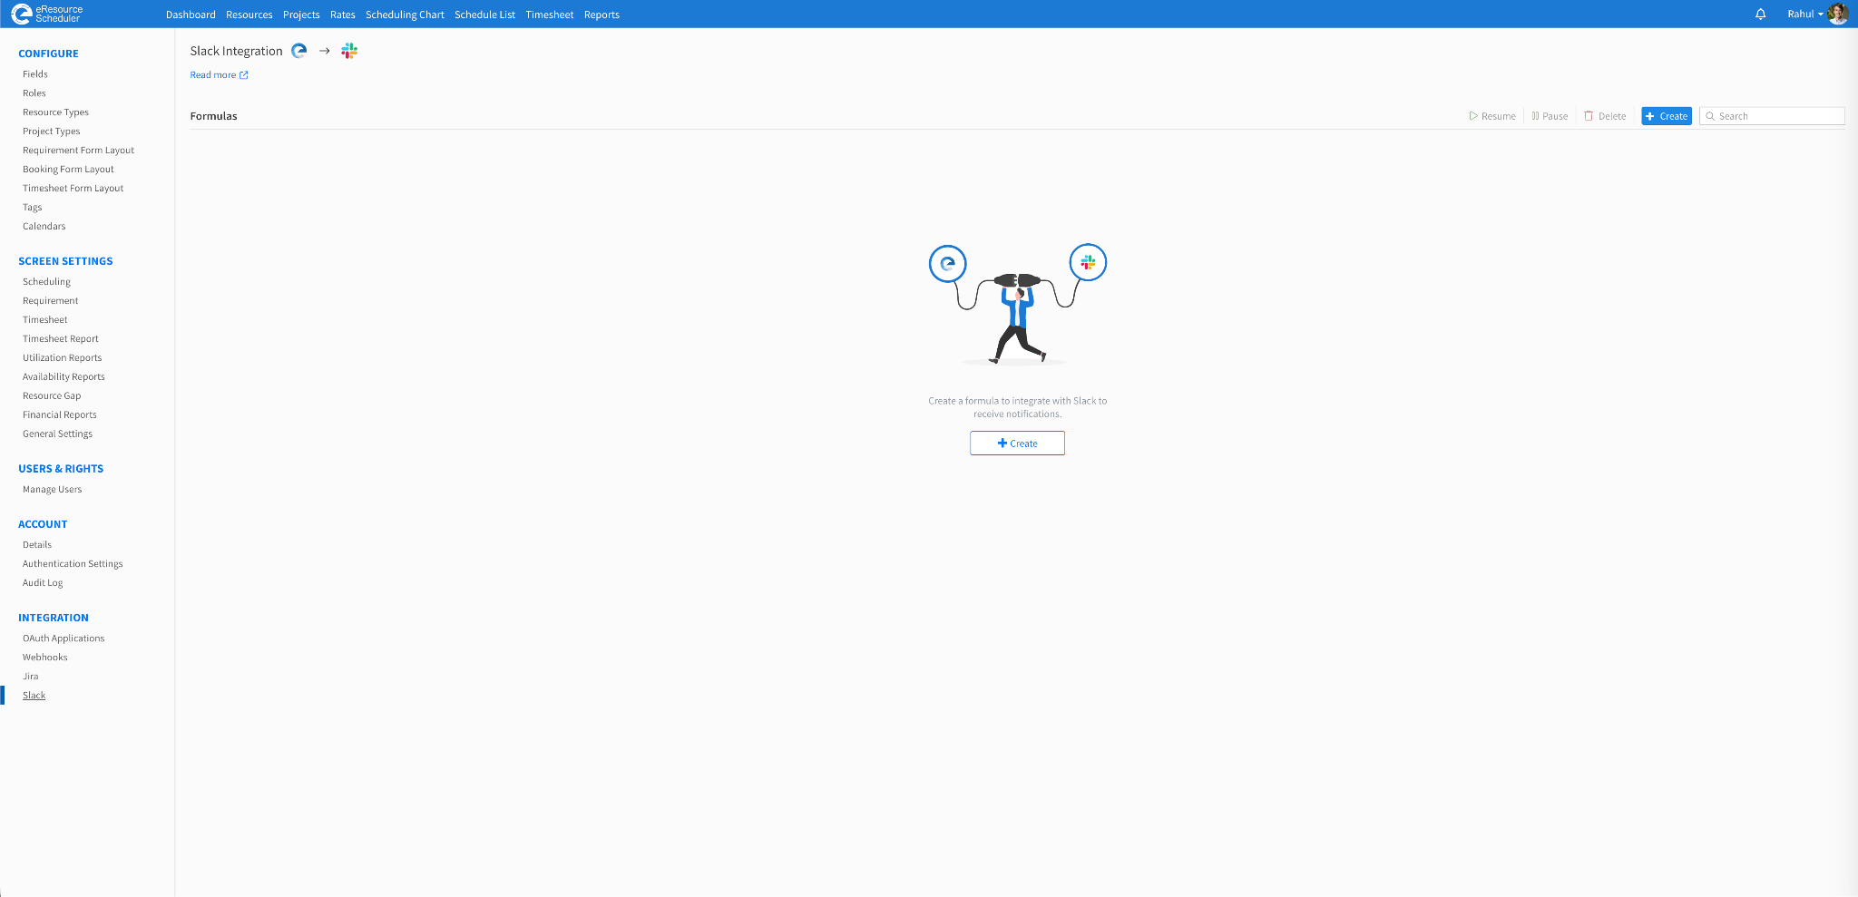Viewport: 1858px width, 897px height.
Task: Open OAuth Applications
Action: 64,639
